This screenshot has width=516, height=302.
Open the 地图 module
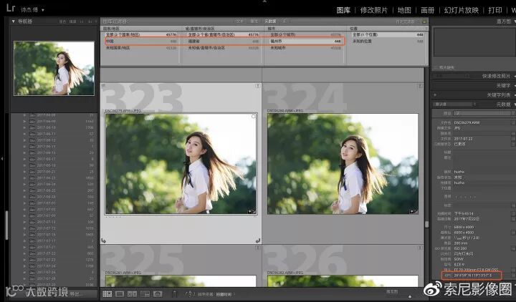404,10
